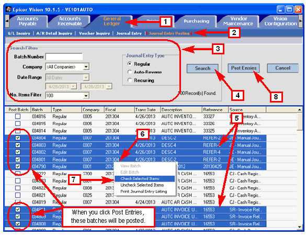Screen dimensions: 306x238
Task: Uncheck Post Batch box for batch 034801
Action: click(18, 160)
